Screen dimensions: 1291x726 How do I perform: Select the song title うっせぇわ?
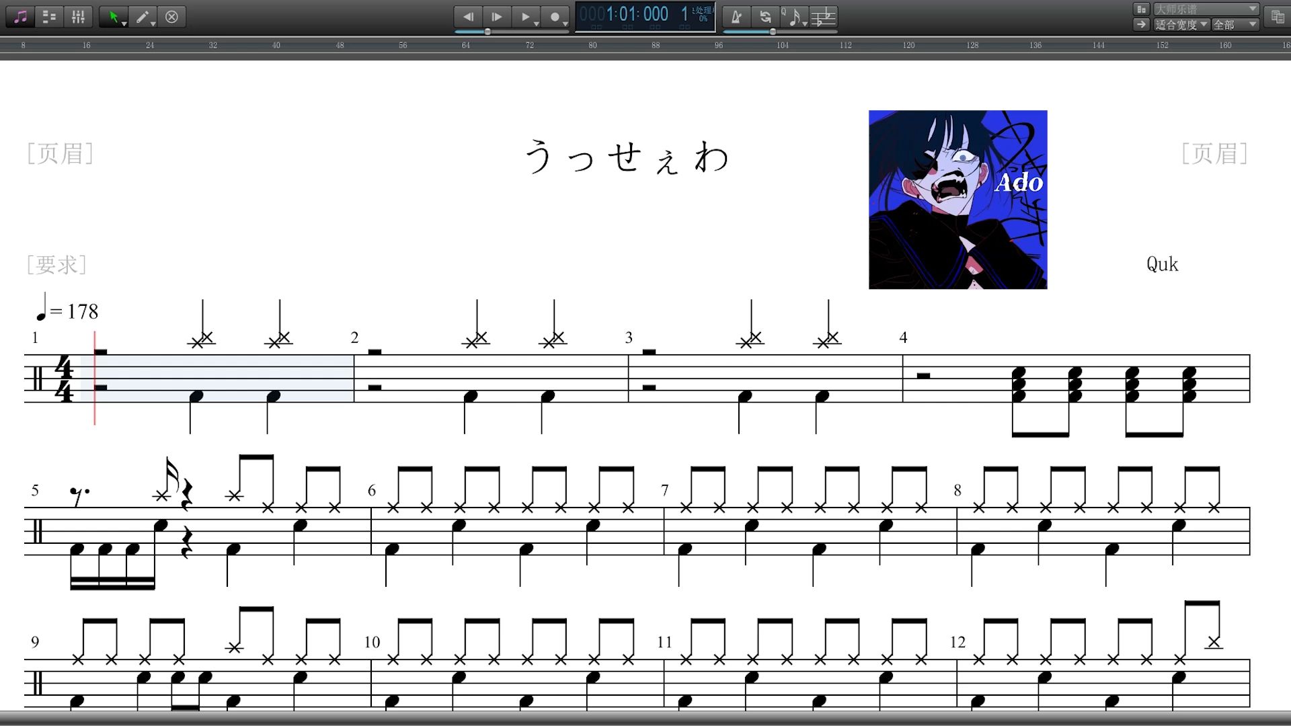pyautogui.click(x=627, y=157)
